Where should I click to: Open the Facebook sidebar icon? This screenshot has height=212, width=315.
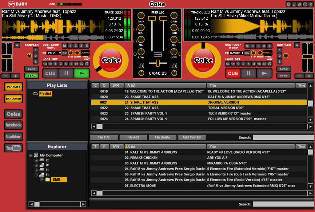pyautogui.click(x=13, y=125)
